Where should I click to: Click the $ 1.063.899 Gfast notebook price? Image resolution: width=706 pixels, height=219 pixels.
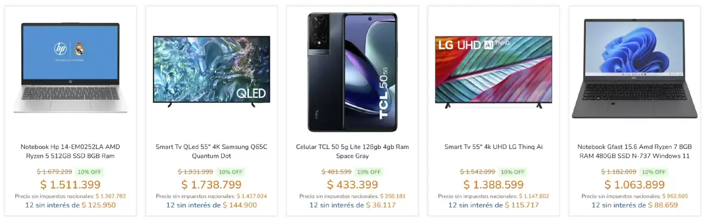634,185
